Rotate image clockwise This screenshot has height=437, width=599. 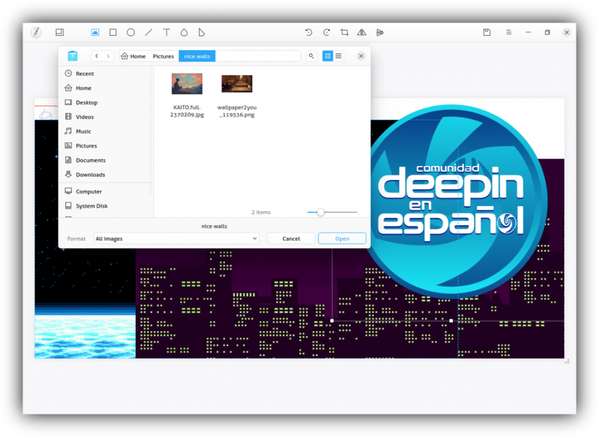click(326, 33)
